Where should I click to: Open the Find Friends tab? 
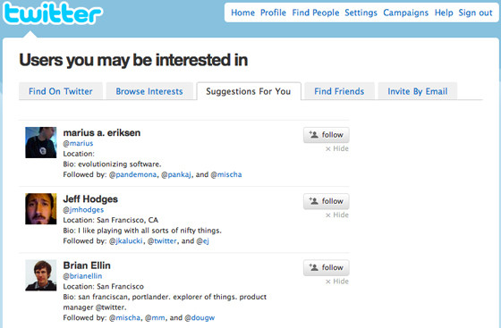(339, 91)
